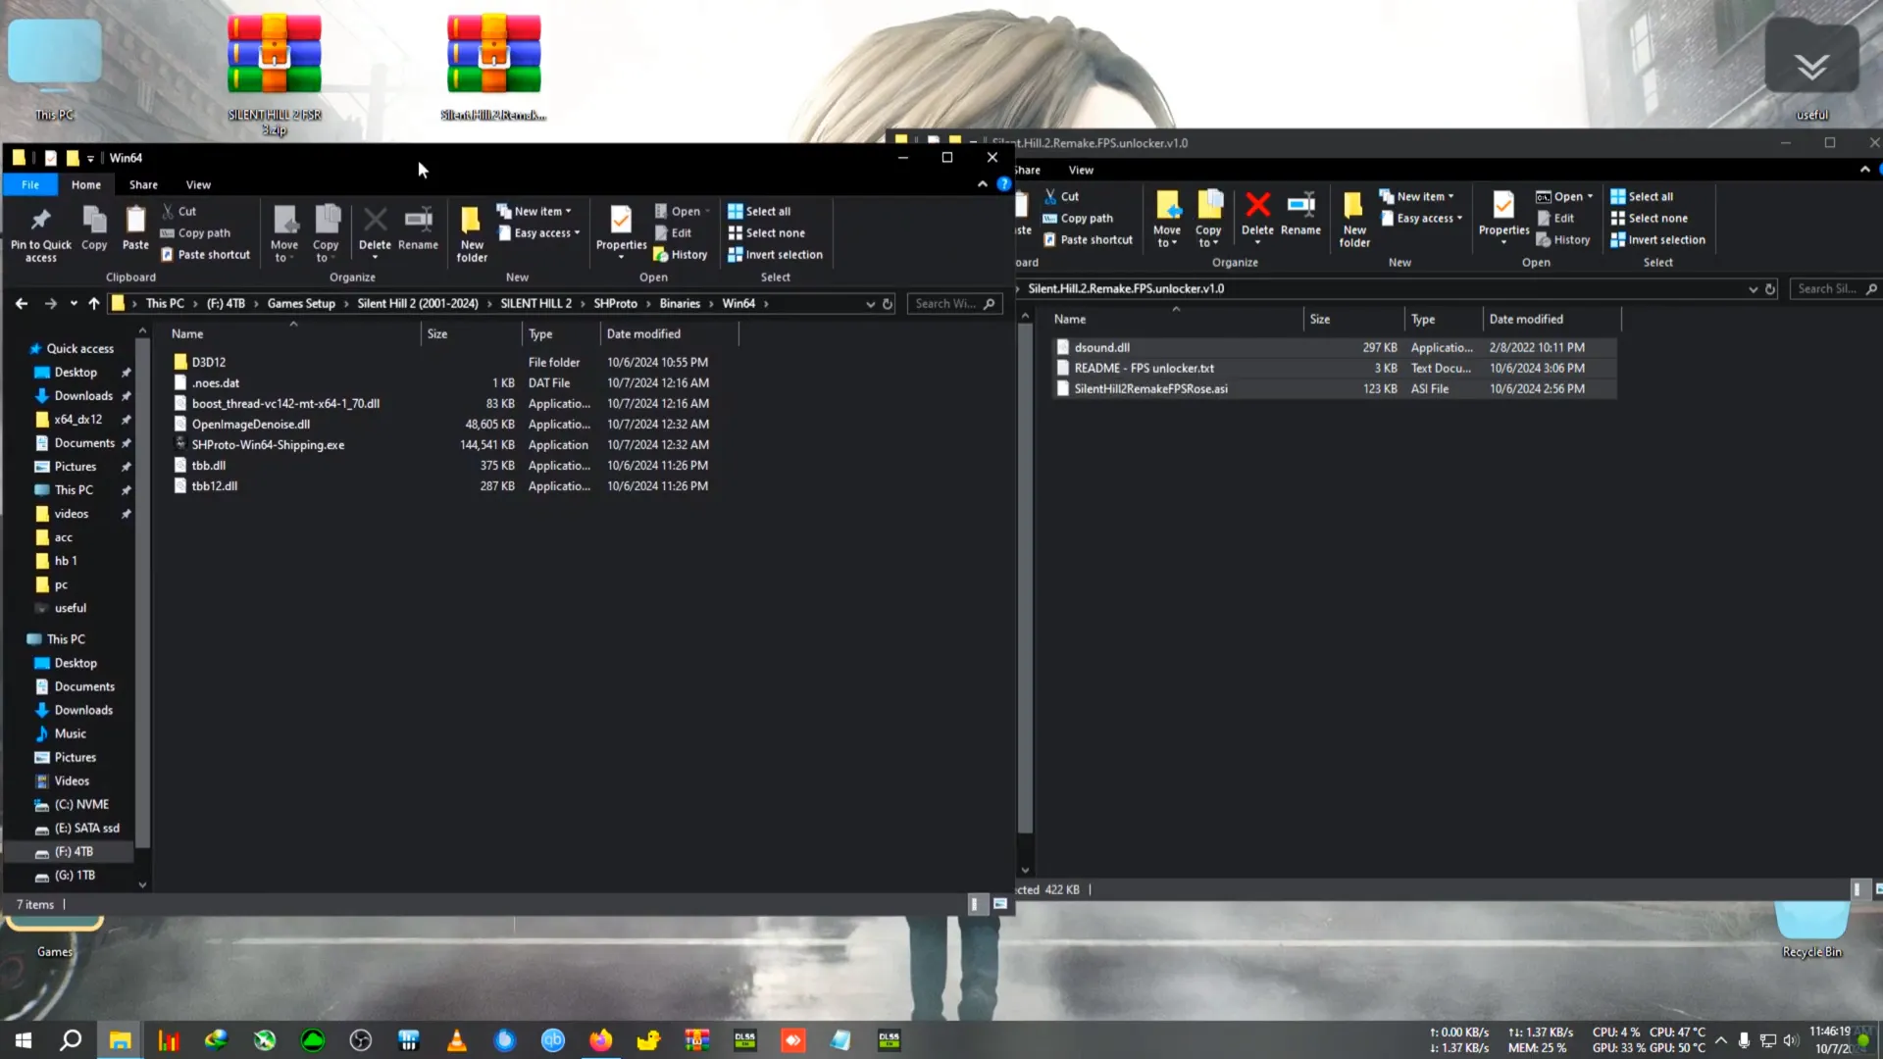Click Edit in FPS unlocker window ribbon
This screenshot has height=1059, width=1883.
coord(1555,219)
